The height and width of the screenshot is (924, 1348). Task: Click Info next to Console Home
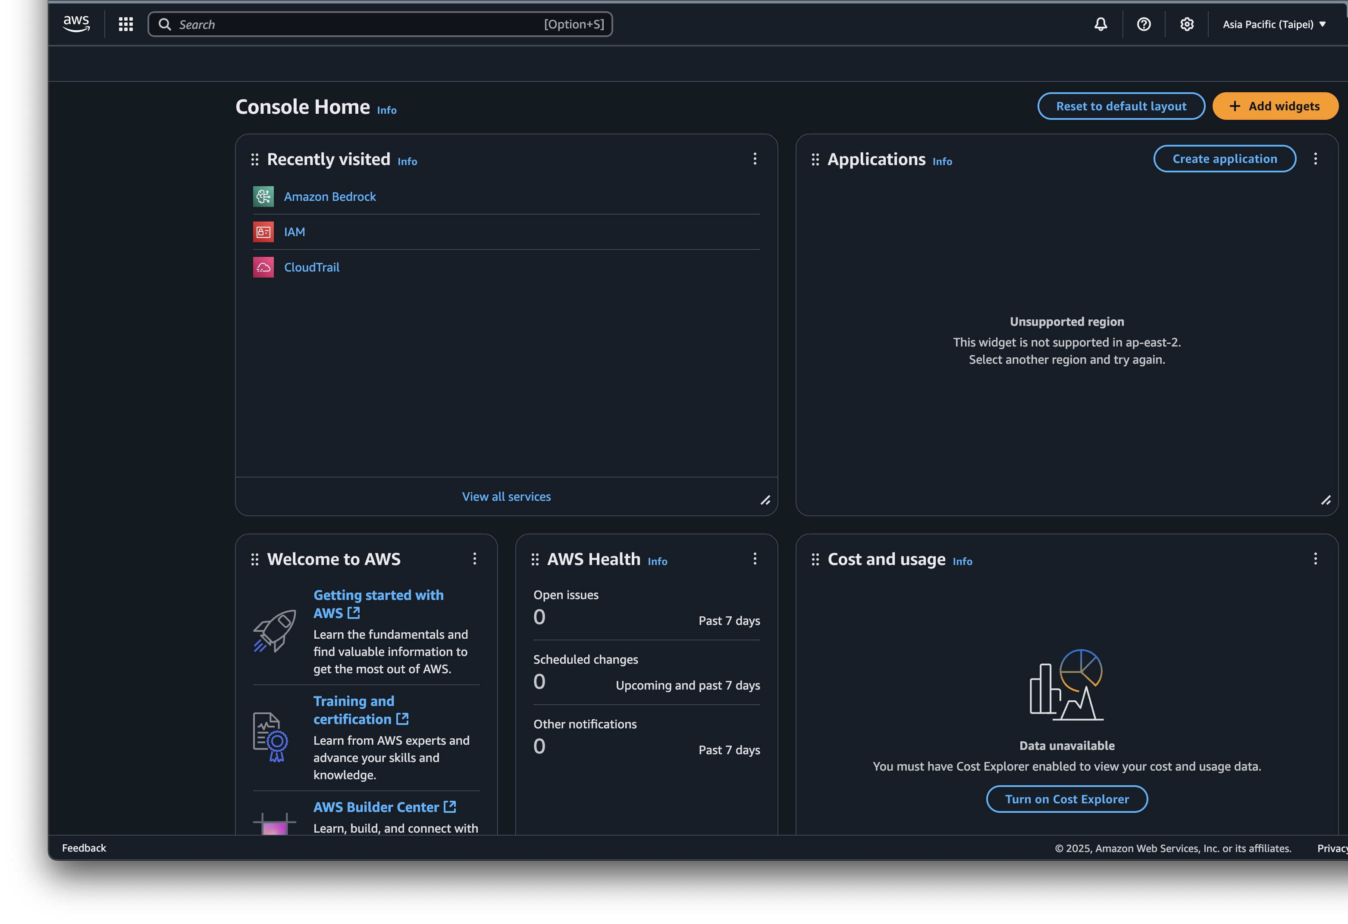point(387,110)
